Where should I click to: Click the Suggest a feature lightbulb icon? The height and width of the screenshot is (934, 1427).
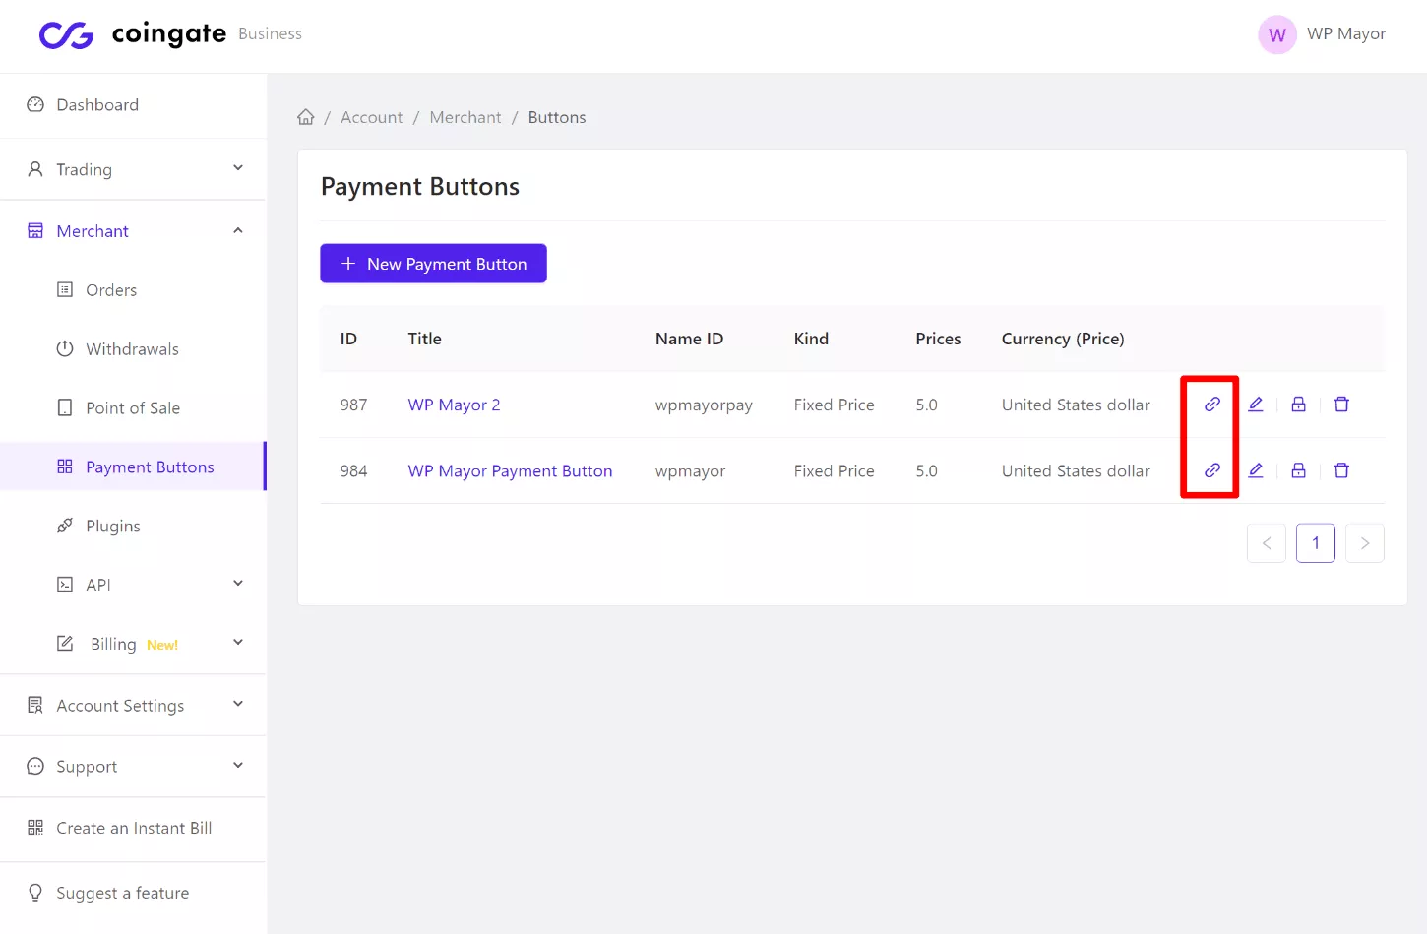click(35, 893)
